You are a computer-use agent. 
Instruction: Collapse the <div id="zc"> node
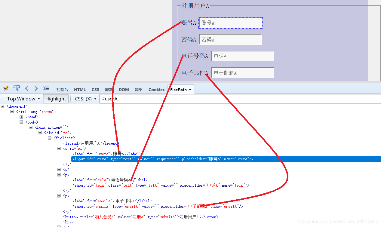click(x=40, y=133)
